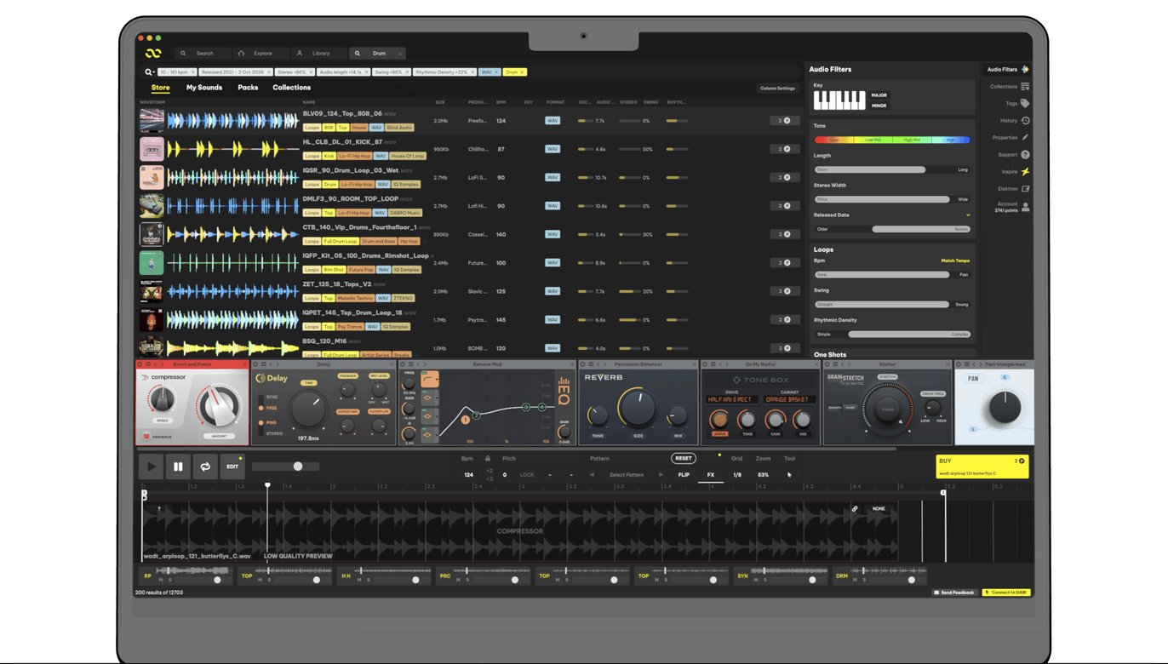The image size is (1168, 664).
Task: Select MINOR key filter
Action: click(x=879, y=106)
